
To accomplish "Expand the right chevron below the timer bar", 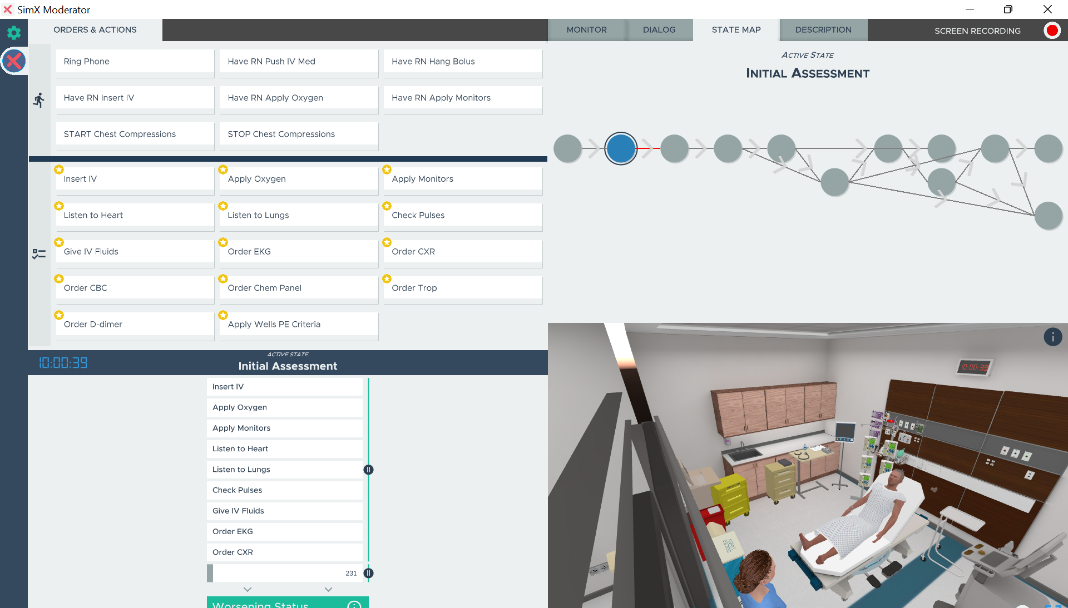I will pyautogui.click(x=328, y=589).
